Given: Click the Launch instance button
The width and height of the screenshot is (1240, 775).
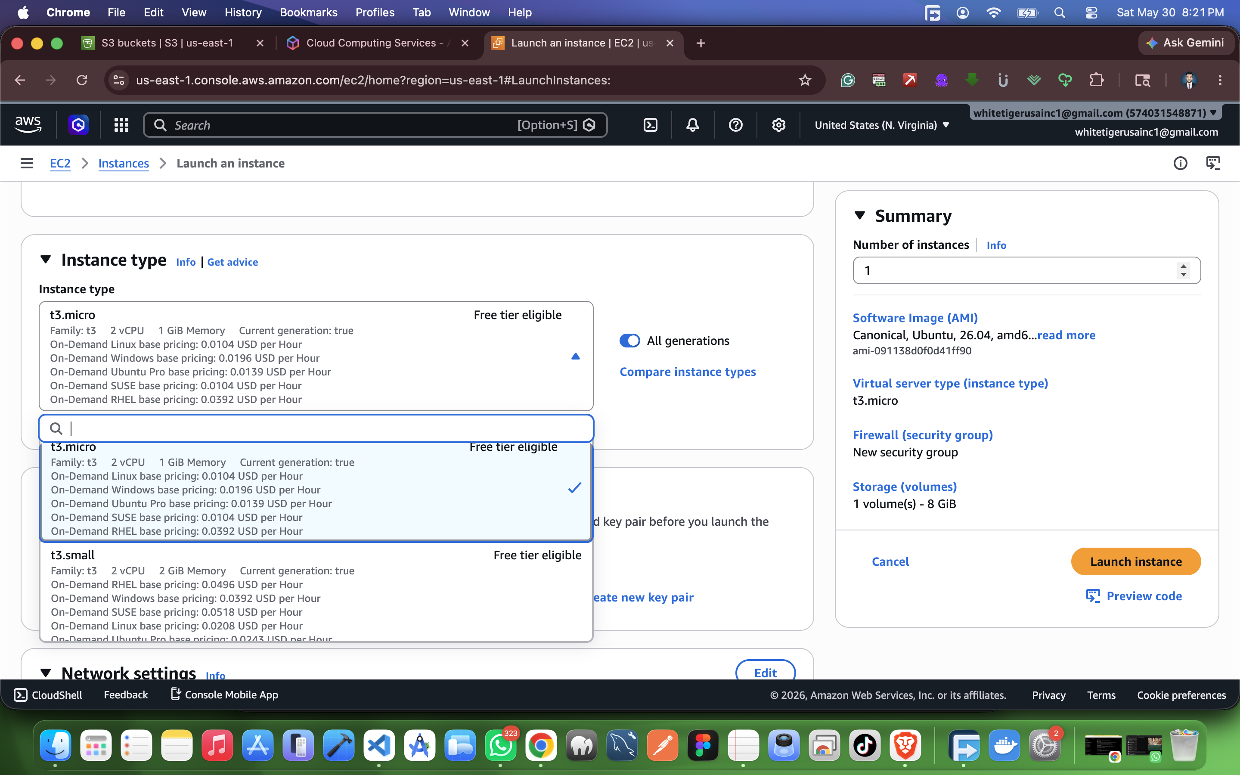Looking at the screenshot, I should [1135, 561].
